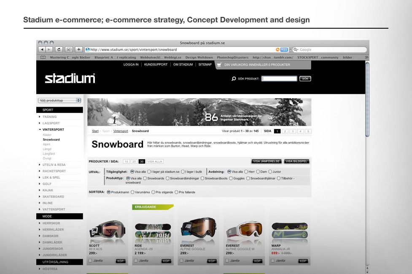Go to results page 2
This screenshot has width=412, height=274.
pos(285,131)
